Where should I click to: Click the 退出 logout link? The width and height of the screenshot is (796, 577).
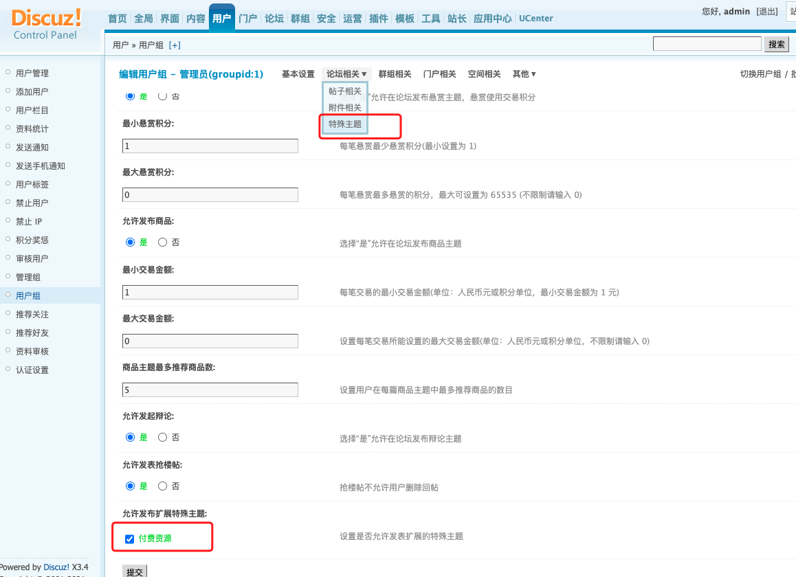point(766,12)
